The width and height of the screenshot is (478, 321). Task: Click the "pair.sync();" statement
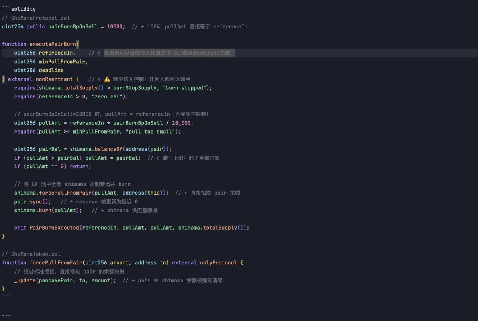(x=33, y=202)
